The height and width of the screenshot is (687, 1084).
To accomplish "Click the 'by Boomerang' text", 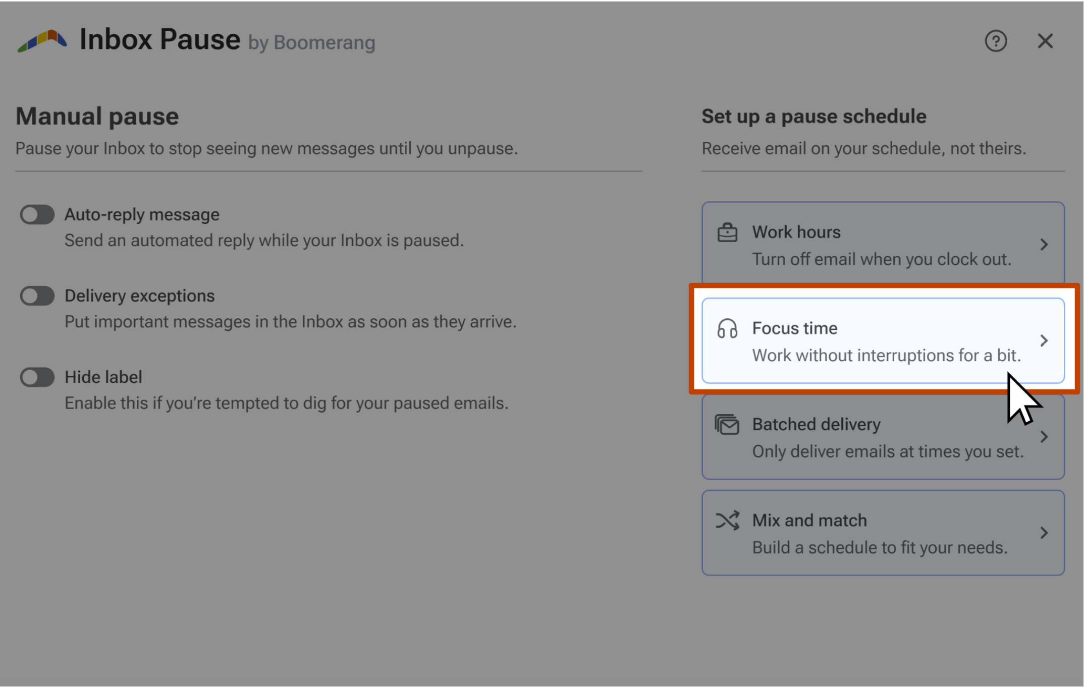I will pyautogui.click(x=311, y=43).
